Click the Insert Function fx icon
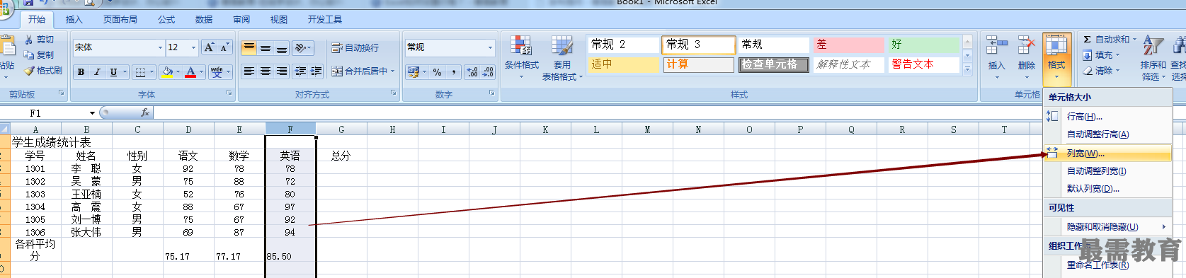 (x=145, y=112)
